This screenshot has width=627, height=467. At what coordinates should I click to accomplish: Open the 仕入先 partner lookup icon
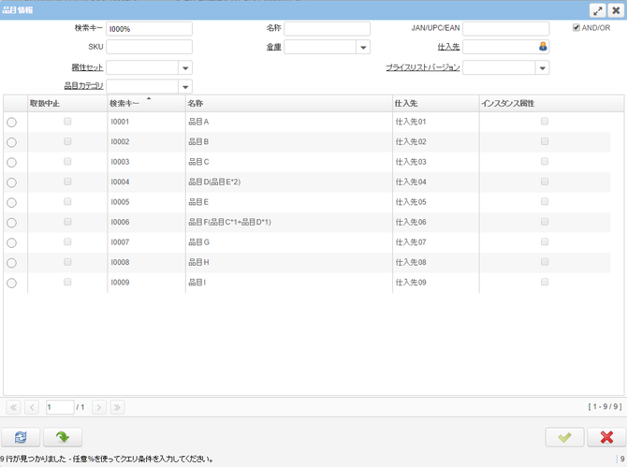click(x=543, y=47)
